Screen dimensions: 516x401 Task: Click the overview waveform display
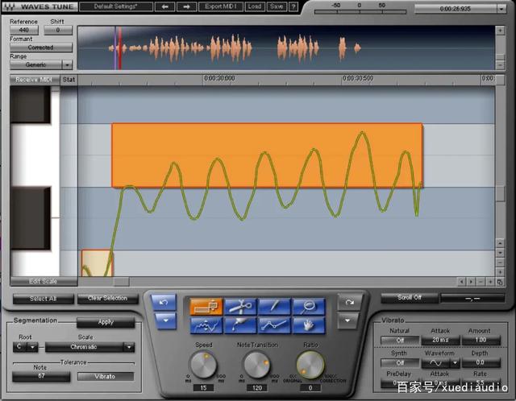[x=286, y=48]
